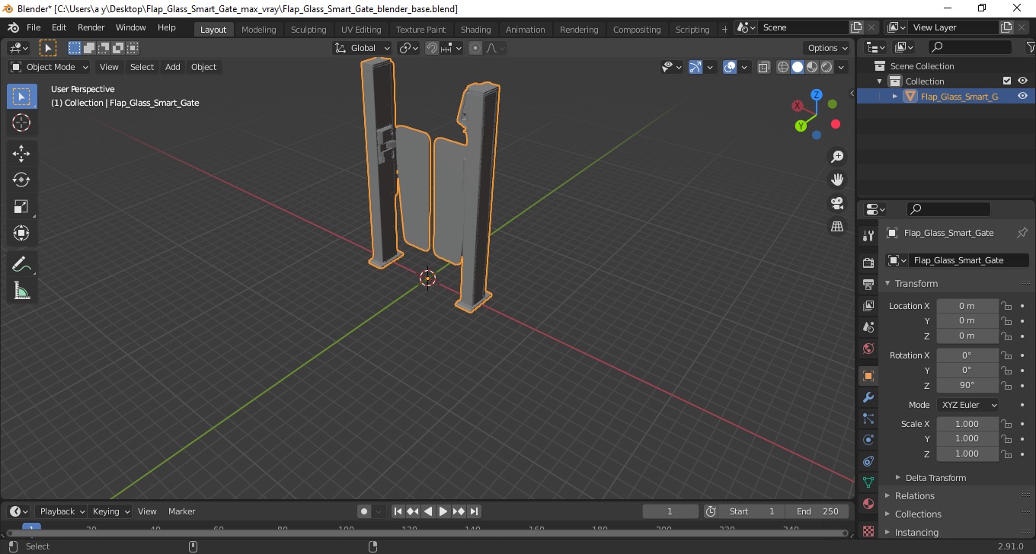Open the Physics properties tab
Screen dimensions: 1036x554
click(868, 440)
